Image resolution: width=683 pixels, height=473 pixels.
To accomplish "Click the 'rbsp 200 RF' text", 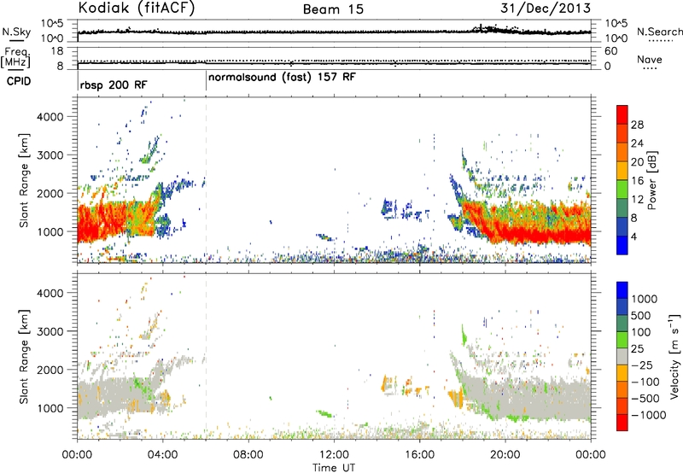I will click(114, 85).
